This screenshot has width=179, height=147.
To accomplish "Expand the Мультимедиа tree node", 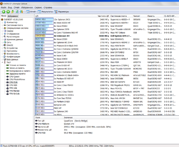I will tap(2, 37).
